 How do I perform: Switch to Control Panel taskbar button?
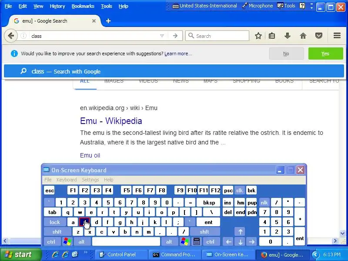(121, 254)
